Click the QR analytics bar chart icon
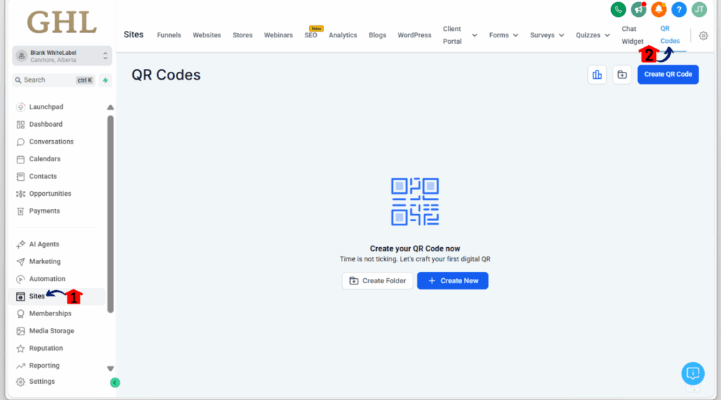This screenshot has height=400, width=721. [x=597, y=75]
